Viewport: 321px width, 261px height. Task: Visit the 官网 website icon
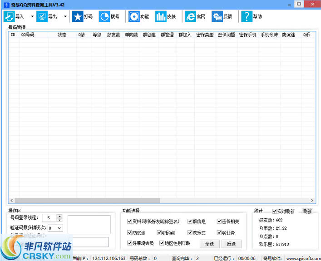(190, 16)
